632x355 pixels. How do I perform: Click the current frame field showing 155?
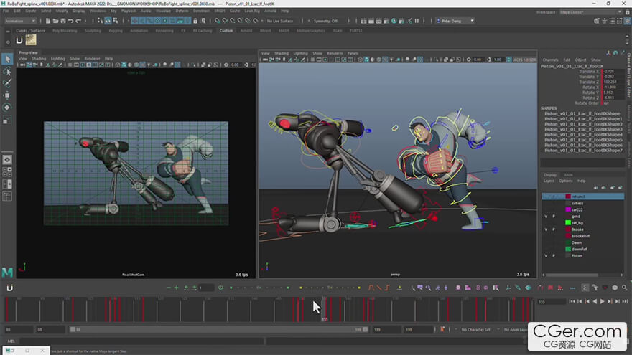tap(551, 301)
